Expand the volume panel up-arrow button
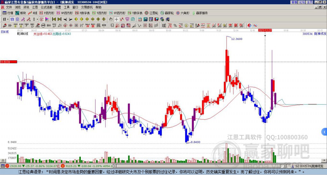This screenshot has width=327, height=175. tap(3, 160)
